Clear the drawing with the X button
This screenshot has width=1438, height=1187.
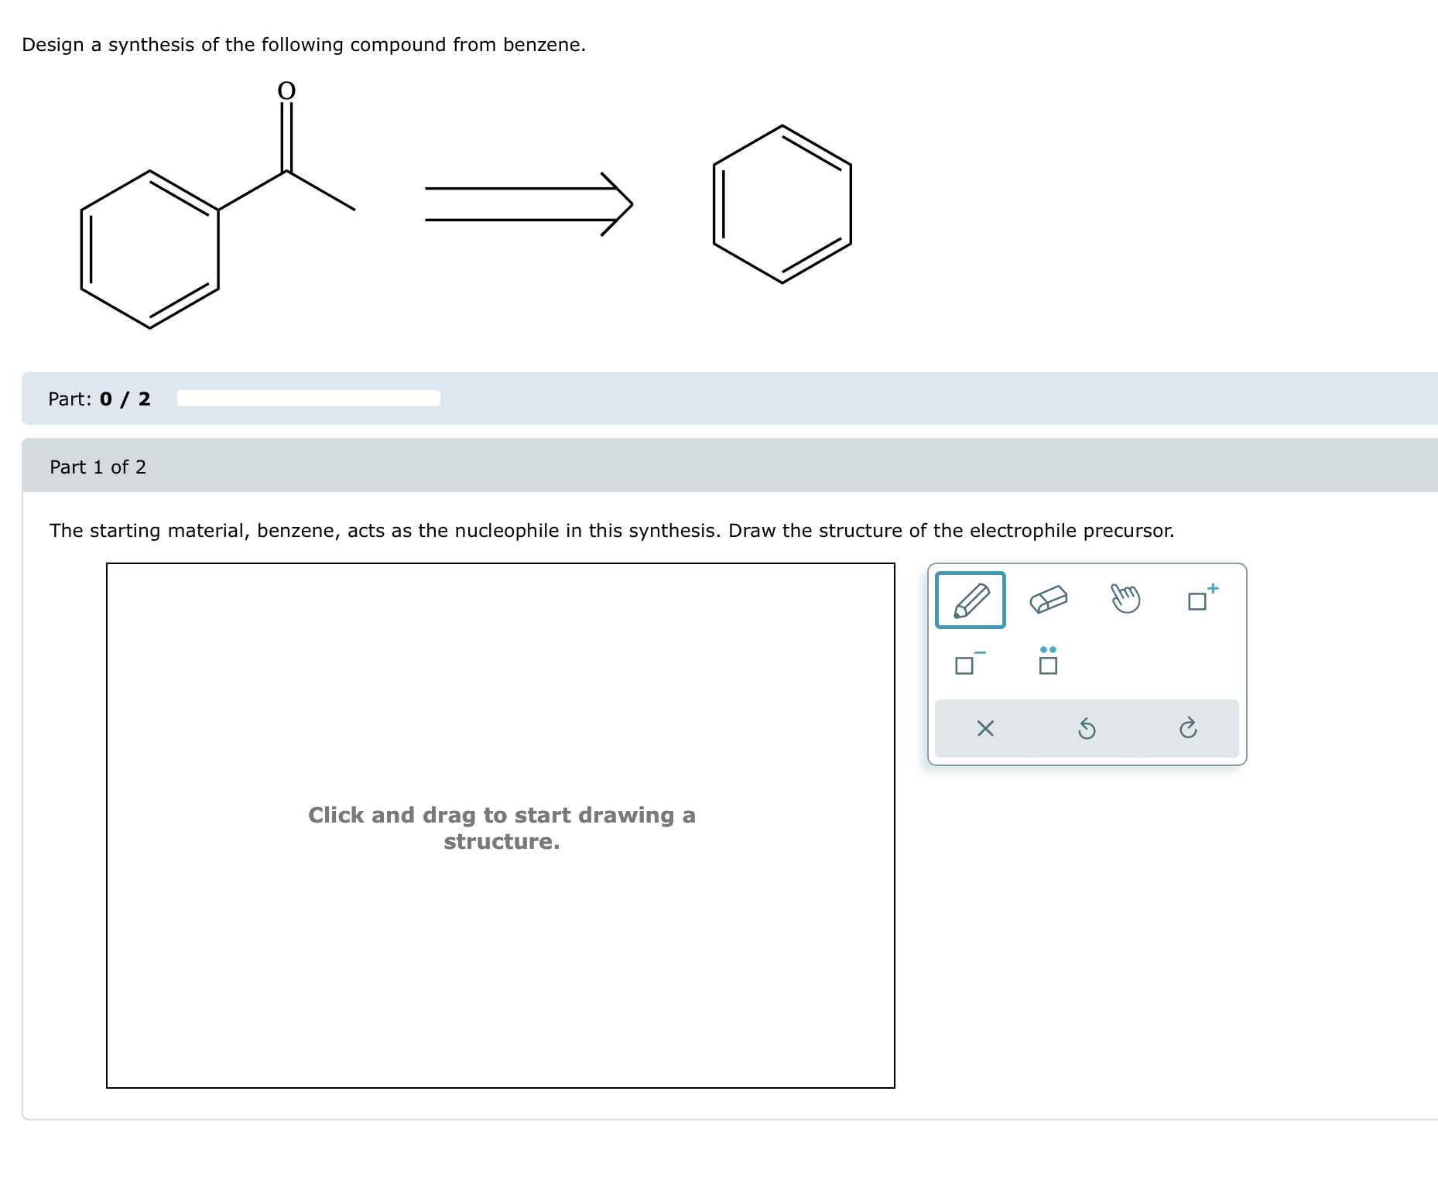tap(984, 728)
